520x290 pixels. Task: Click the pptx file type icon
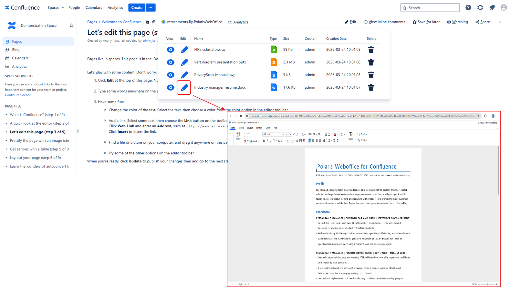tap(274, 62)
